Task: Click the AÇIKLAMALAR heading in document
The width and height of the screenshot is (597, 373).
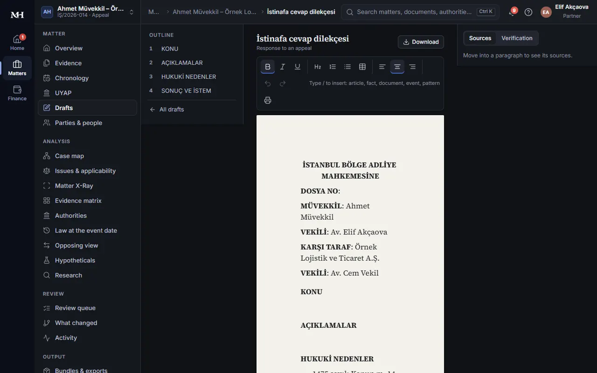Action: [329, 325]
